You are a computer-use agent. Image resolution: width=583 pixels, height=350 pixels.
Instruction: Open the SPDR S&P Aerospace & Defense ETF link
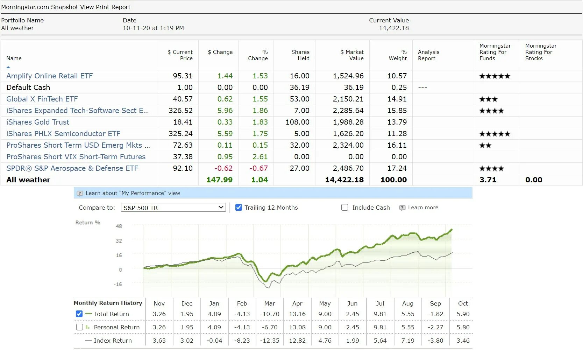pos(72,168)
